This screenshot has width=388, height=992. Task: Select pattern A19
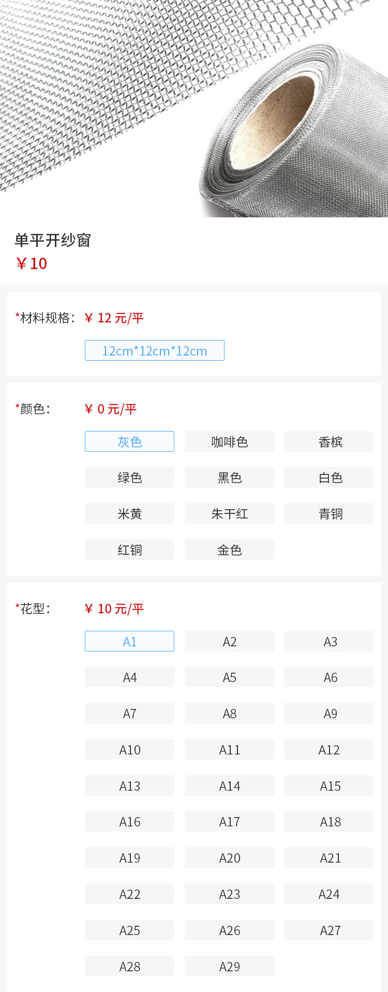129,857
